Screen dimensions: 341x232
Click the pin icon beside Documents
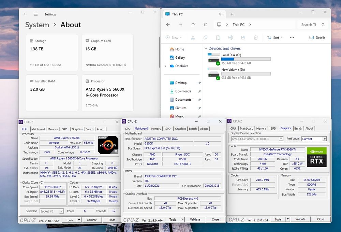click(199, 100)
